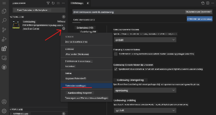Click the refresh extensions icon
Image resolution: width=216 pixels, height=115 pixels.
point(53,3)
